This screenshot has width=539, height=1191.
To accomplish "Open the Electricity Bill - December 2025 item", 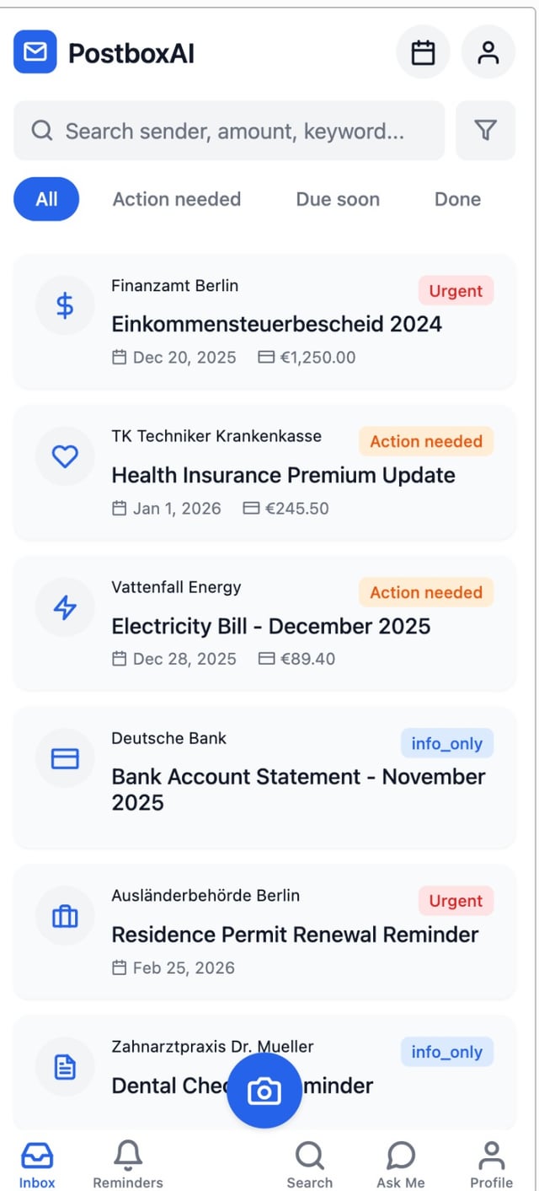I will coord(270,626).
